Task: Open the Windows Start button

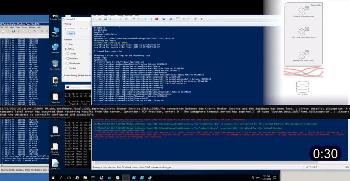Action: (x=53, y=178)
